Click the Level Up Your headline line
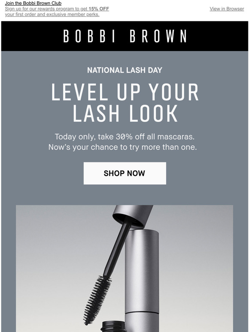249x332 pixels. click(125, 92)
